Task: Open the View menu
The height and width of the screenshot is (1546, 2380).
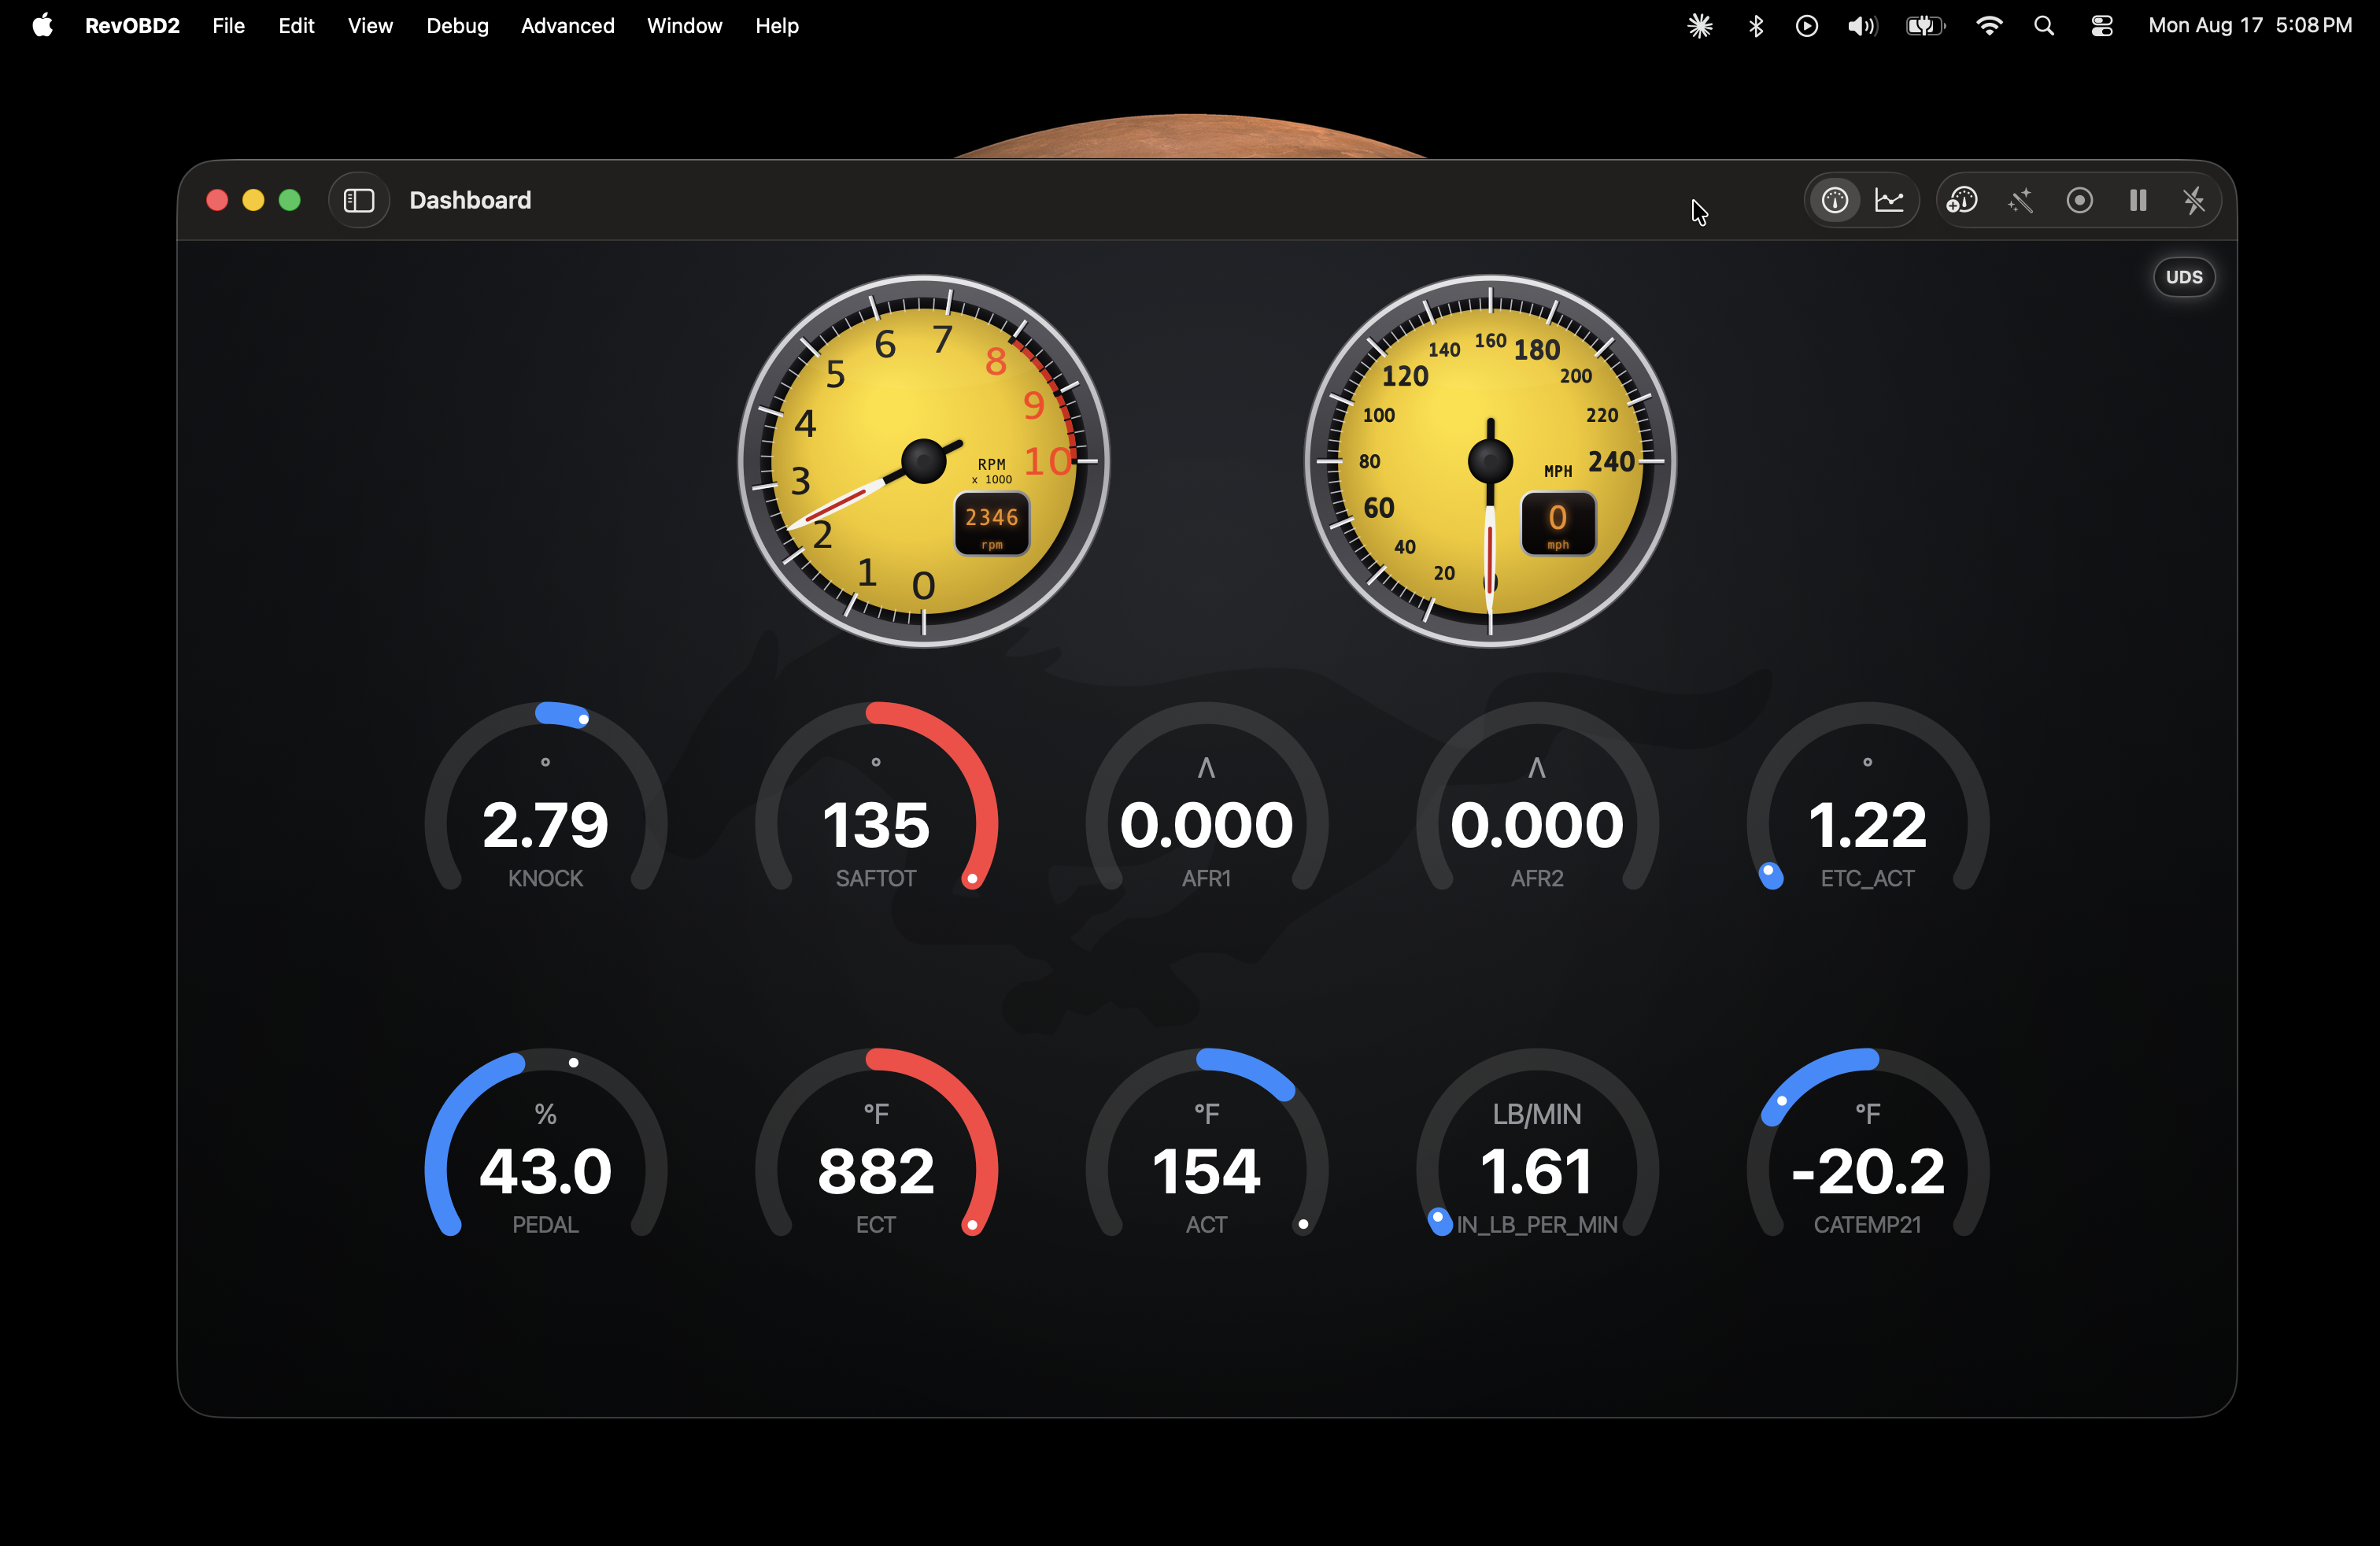Action: tap(370, 26)
